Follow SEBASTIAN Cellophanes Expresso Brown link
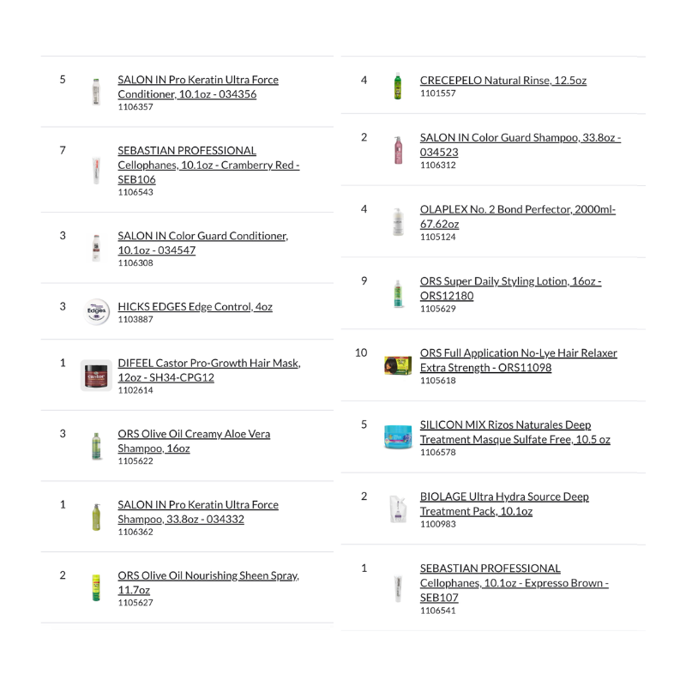This screenshot has height=686, width=686. point(514,583)
